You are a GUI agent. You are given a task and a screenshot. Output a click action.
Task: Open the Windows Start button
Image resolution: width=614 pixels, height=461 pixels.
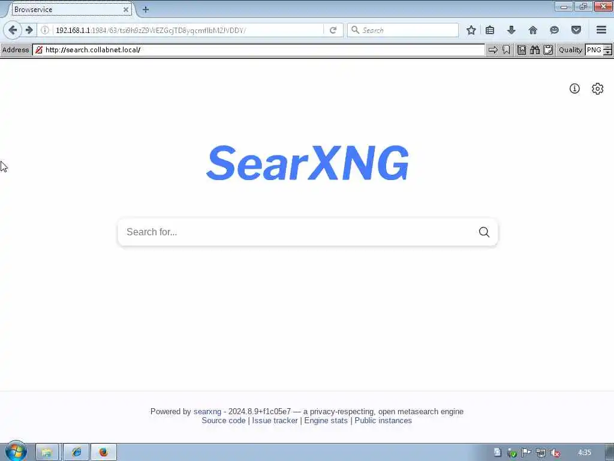pyautogui.click(x=16, y=451)
